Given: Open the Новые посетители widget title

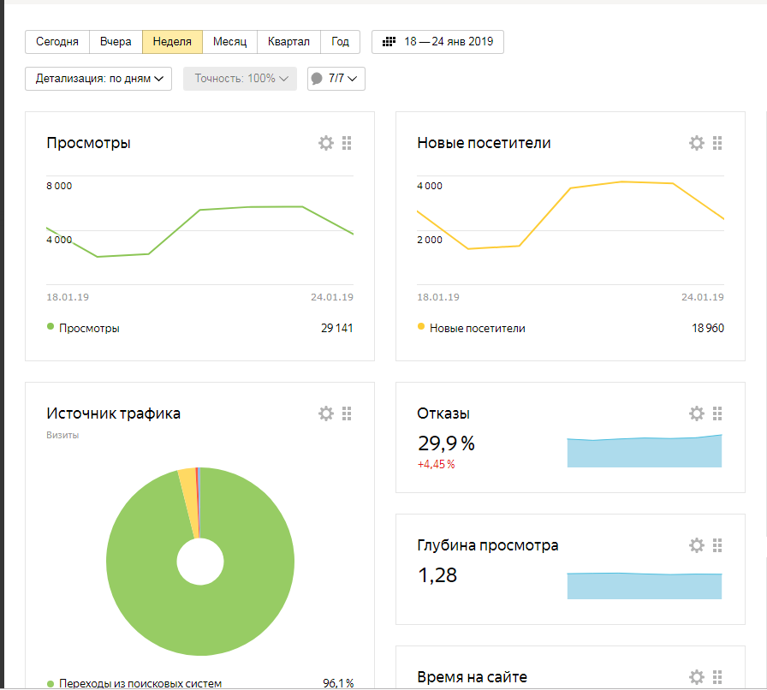Looking at the screenshot, I should [484, 143].
